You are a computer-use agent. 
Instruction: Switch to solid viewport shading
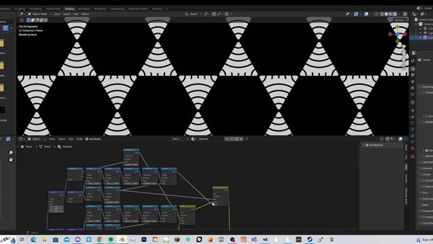386,14
